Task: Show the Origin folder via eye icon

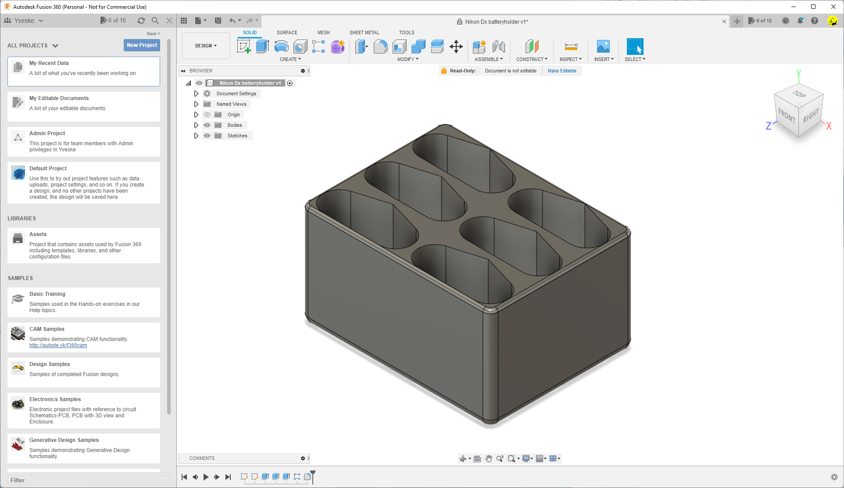Action: coord(207,115)
